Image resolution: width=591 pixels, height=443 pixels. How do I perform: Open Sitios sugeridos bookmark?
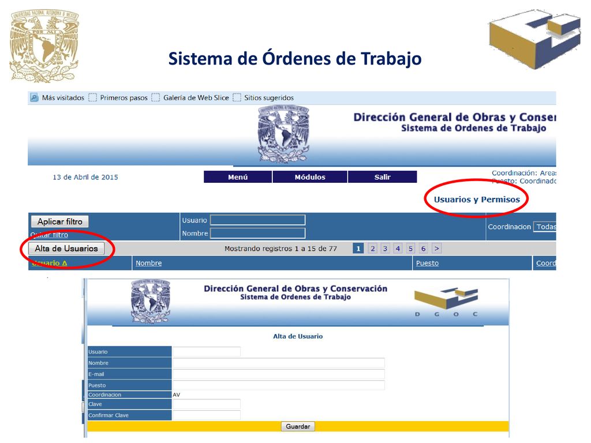[263, 98]
